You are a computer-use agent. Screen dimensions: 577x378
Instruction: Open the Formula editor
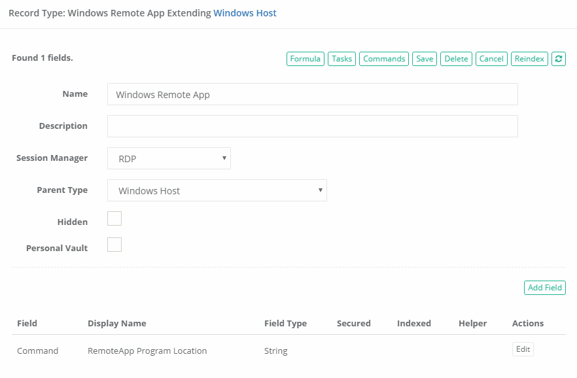[x=305, y=58]
